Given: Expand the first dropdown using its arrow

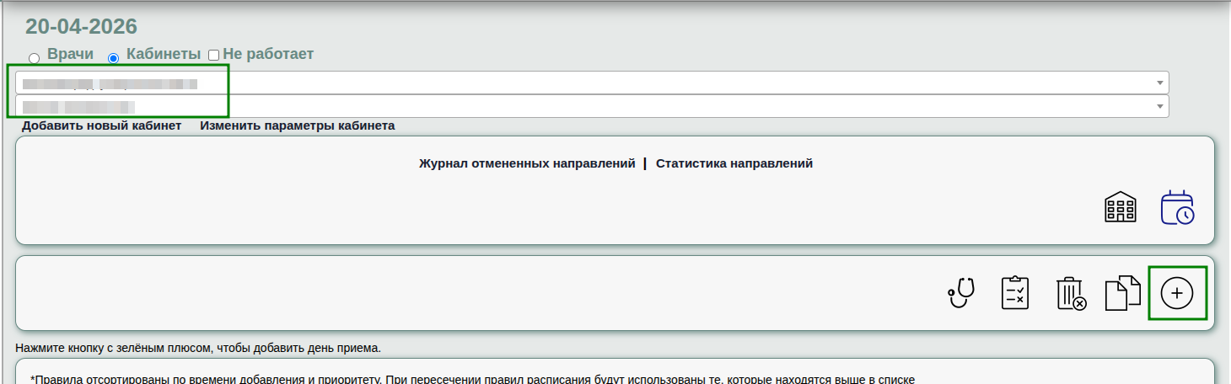Looking at the screenshot, I should pos(1160,83).
